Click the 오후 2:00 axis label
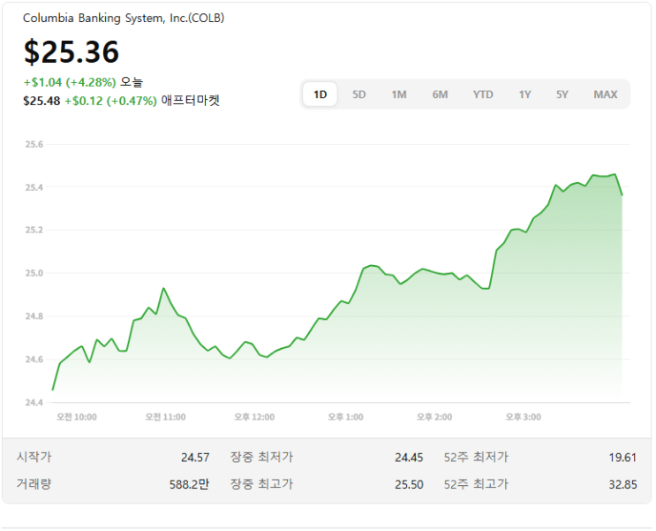This screenshot has width=656, height=531. point(434,417)
